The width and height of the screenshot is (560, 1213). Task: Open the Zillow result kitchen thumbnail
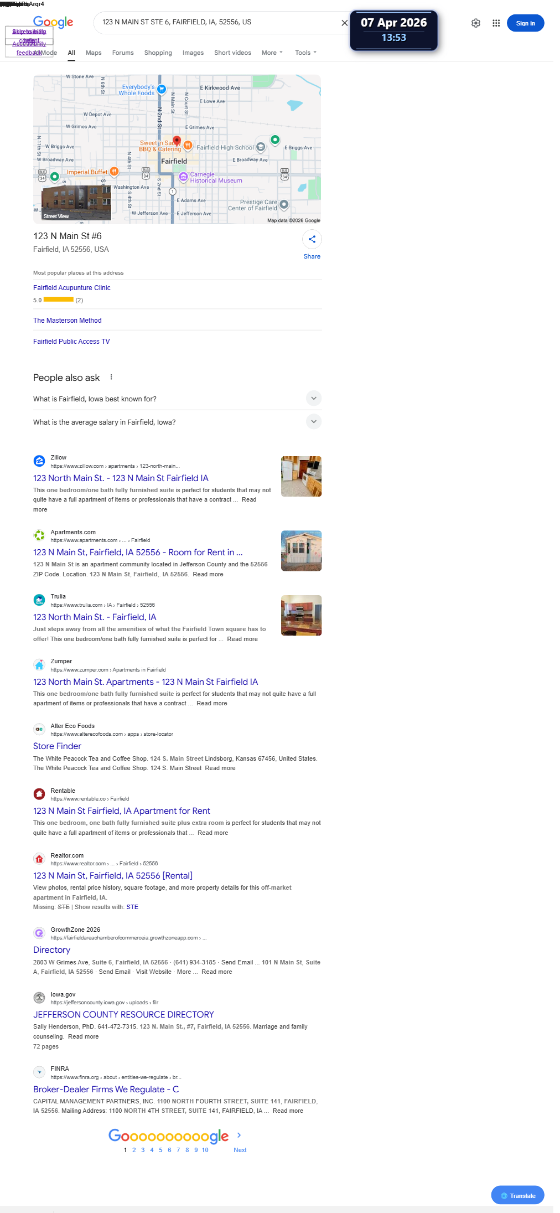(301, 476)
